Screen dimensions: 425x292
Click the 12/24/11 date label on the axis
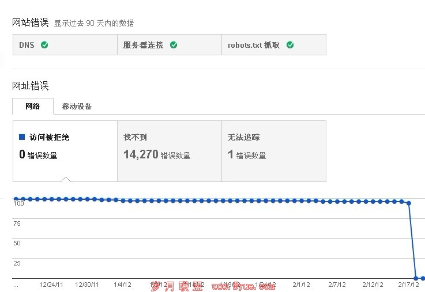(51, 285)
